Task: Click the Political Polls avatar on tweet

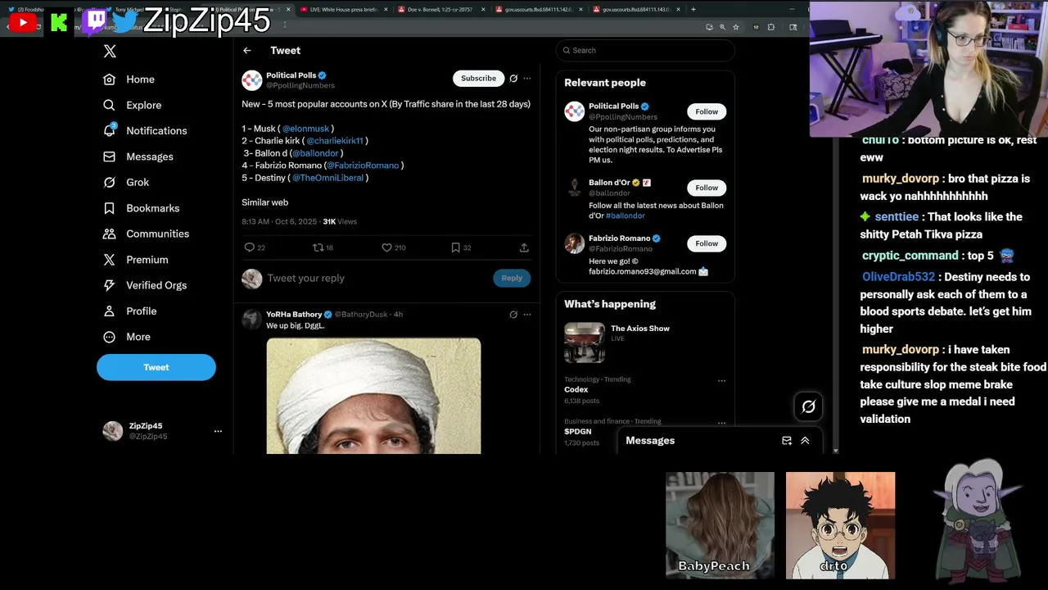Action: tap(251, 79)
